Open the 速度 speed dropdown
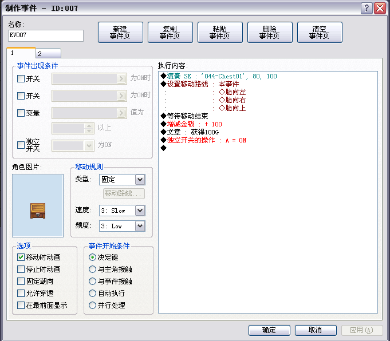The image size is (390, 341). [140, 211]
